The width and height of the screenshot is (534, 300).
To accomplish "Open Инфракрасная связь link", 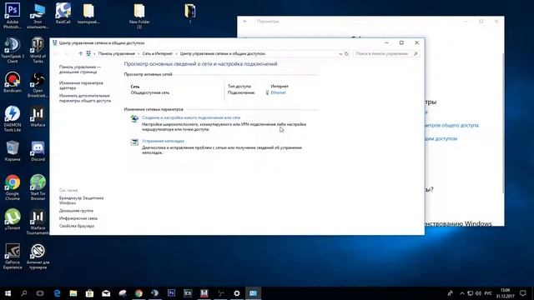I will tap(78, 218).
